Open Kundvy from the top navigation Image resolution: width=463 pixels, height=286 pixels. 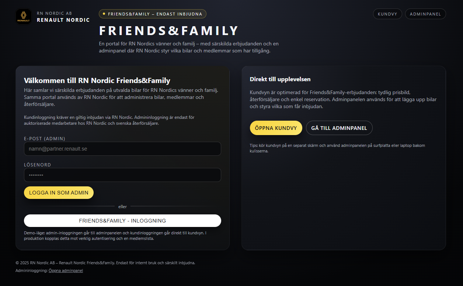coord(387,14)
